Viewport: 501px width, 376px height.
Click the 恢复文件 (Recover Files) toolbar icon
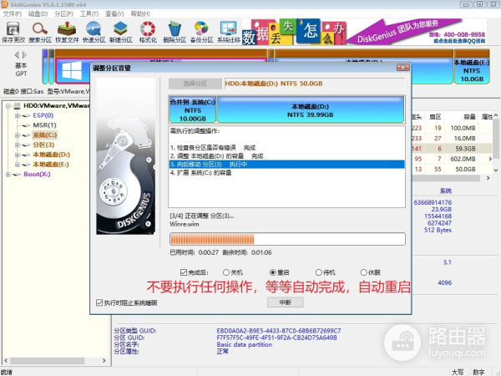[x=67, y=32]
